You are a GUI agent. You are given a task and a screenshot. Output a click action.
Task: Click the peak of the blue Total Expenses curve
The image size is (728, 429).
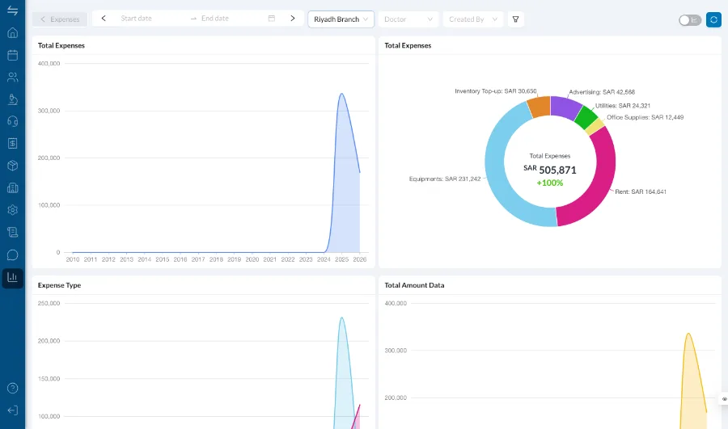(x=341, y=94)
